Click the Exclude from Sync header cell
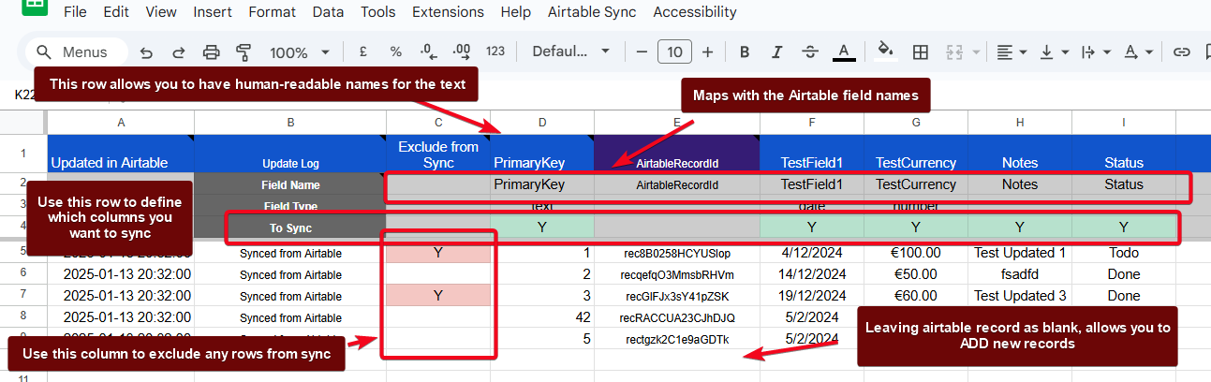 click(438, 154)
